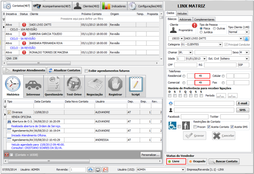Click the red alert icon beside Proprietário

click(x=194, y=25)
